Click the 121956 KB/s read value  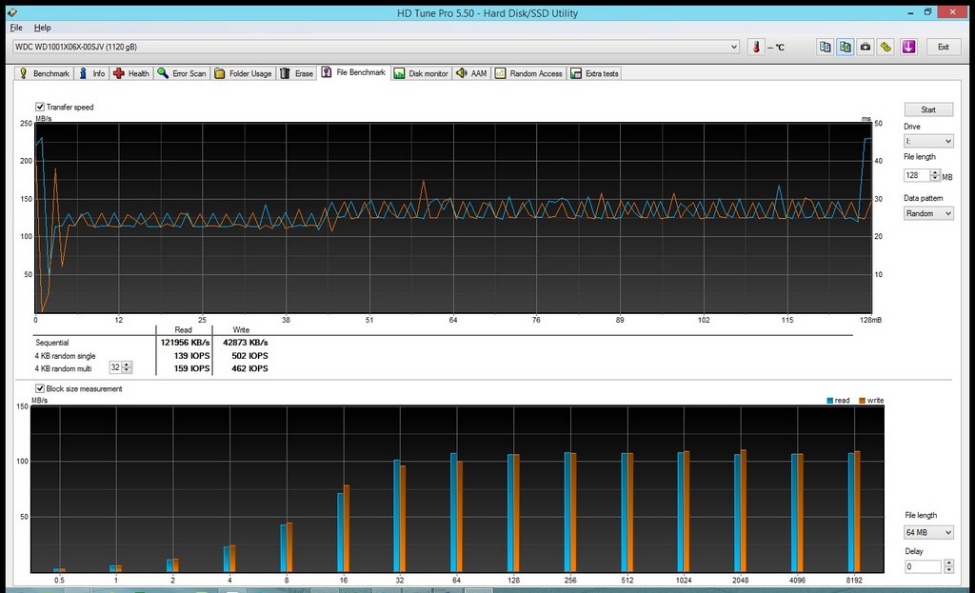(186, 343)
